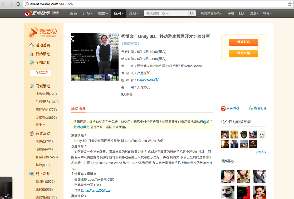
Task: Click the +发起活动 button
Action: pyautogui.click(x=41, y=73)
